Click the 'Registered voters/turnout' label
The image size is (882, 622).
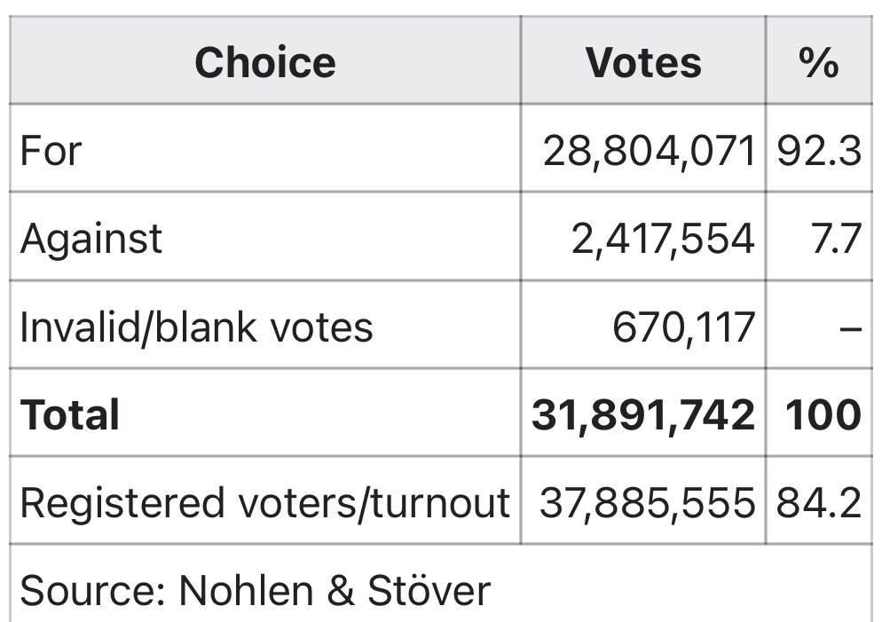264,502
